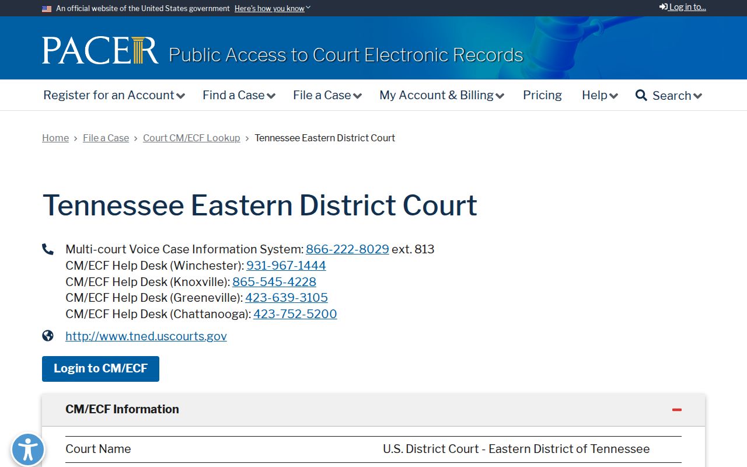This screenshot has width=747, height=467.
Task: Click Knoxville help desk number 865-545-4228
Action: pyautogui.click(x=274, y=282)
